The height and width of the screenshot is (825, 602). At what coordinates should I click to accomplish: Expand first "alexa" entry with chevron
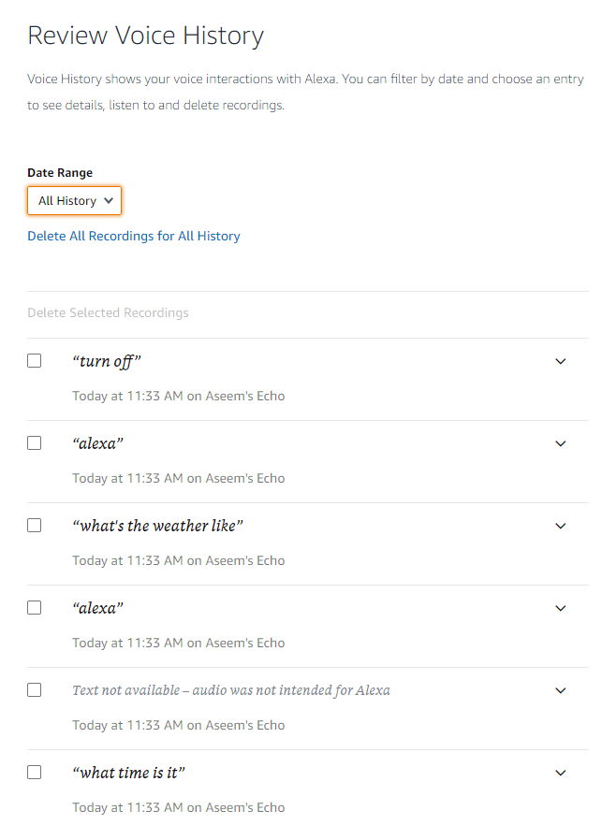tap(561, 443)
